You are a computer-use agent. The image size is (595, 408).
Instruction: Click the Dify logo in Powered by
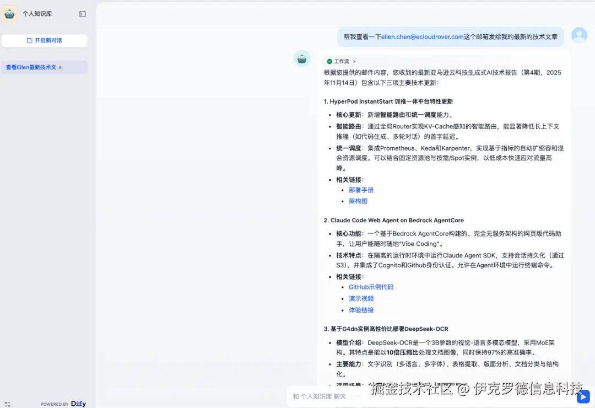tap(78, 404)
